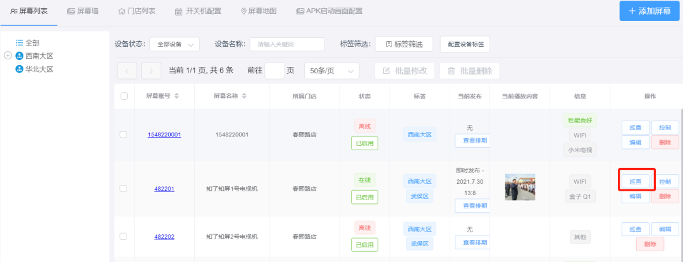The width and height of the screenshot is (683, 262).
Task: Click 已启用 badge for 知了知屏2号电视机
Action: click(365, 244)
